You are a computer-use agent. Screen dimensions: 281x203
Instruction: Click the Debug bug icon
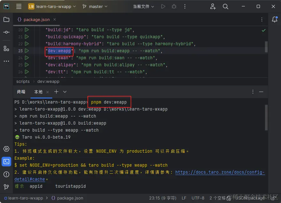point(174,7)
